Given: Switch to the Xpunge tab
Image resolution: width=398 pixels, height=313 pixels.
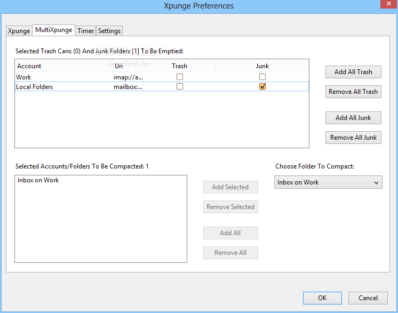Looking at the screenshot, I should 19,31.
